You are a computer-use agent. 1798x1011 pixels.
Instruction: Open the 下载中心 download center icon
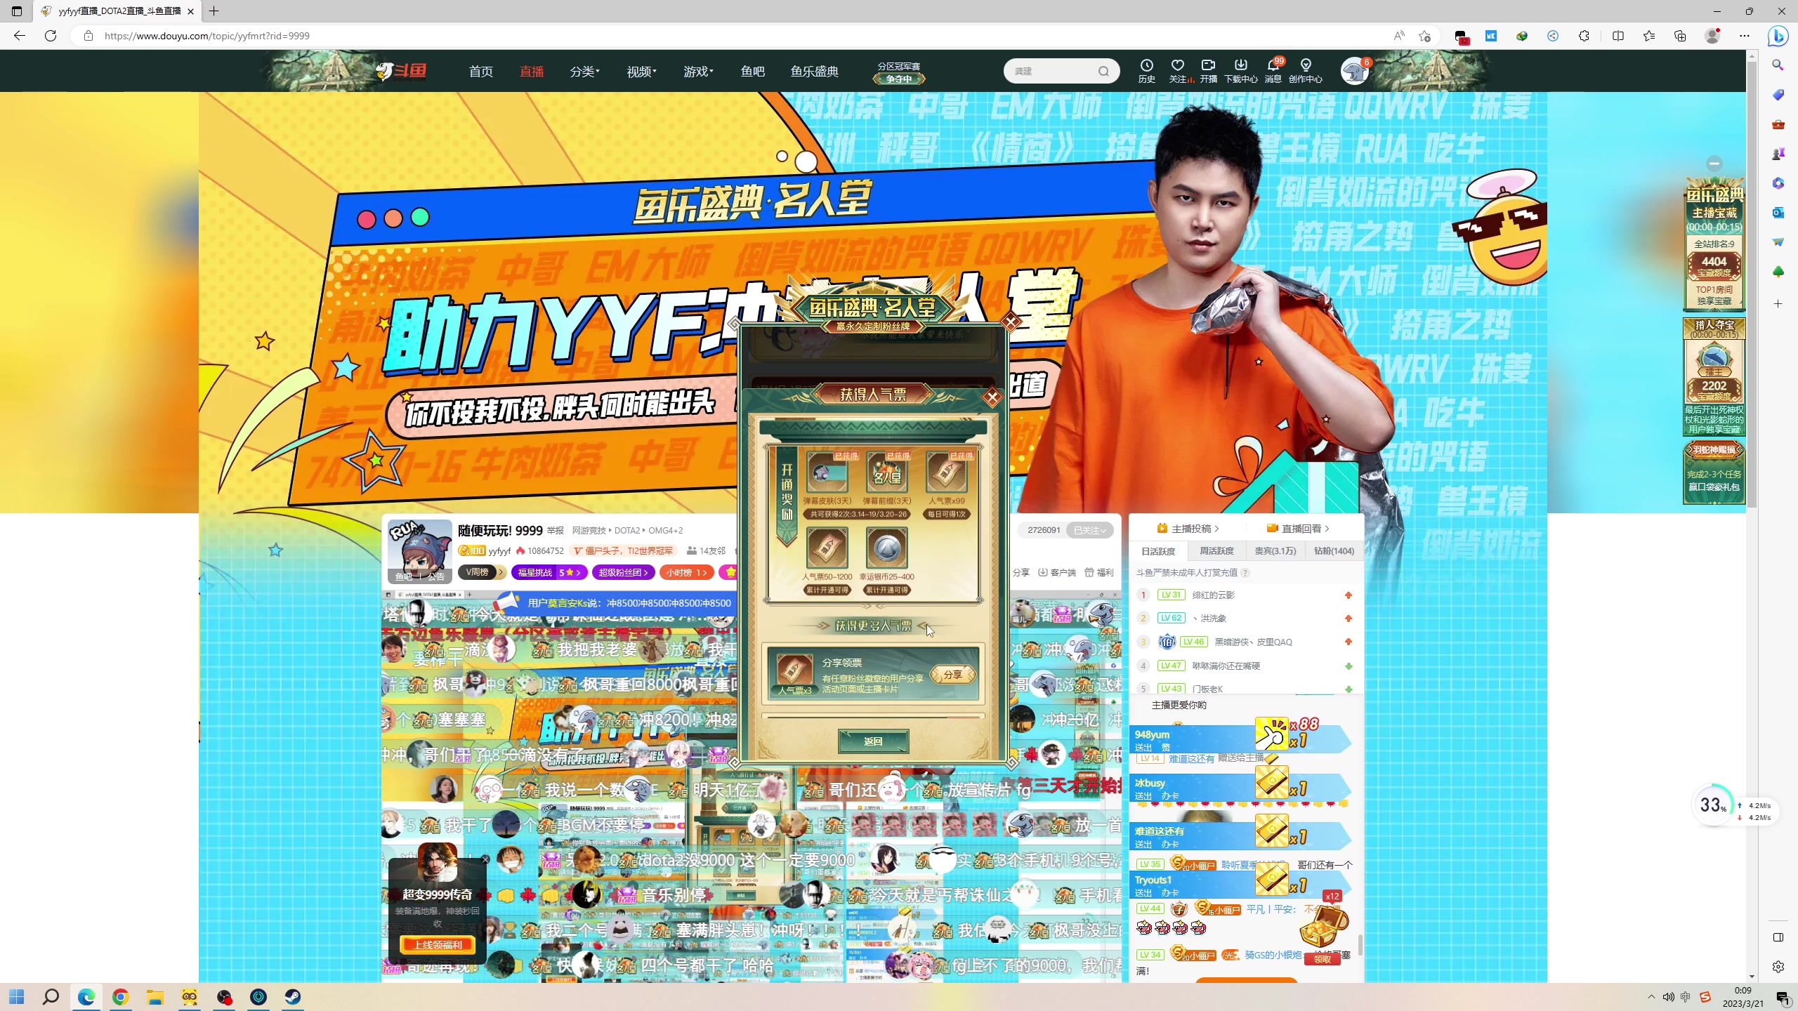click(x=1240, y=65)
